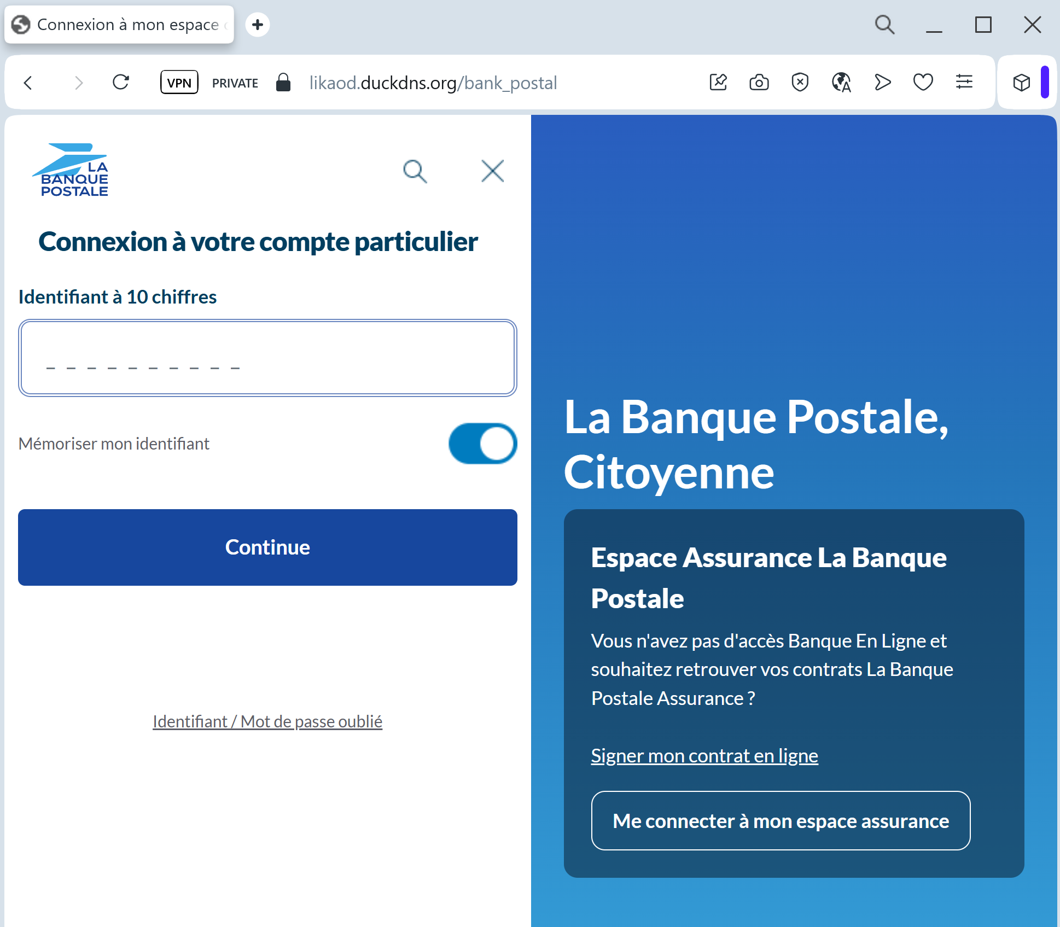Open the extensions cube icon
This screenshot has width=1060, height=927.
(1021, 83)
